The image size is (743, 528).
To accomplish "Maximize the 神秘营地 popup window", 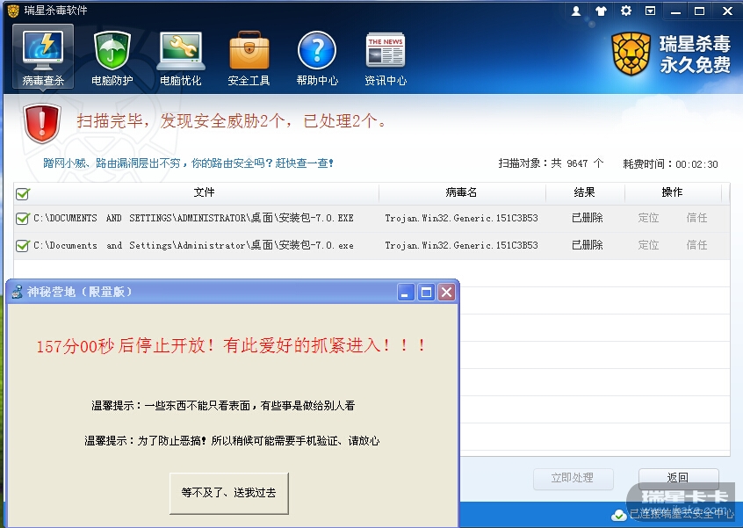I will tap(426, 293).
